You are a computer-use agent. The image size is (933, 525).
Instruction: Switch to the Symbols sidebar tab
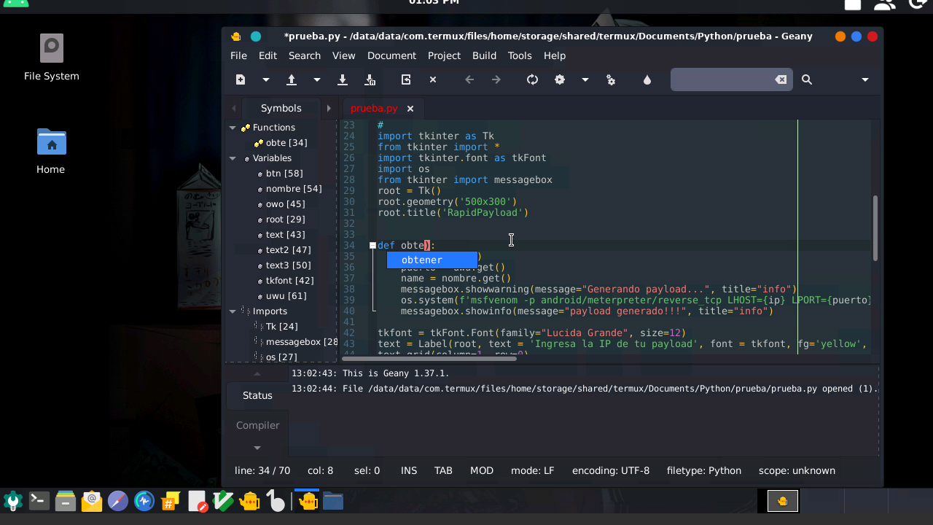tap(281, 108)
